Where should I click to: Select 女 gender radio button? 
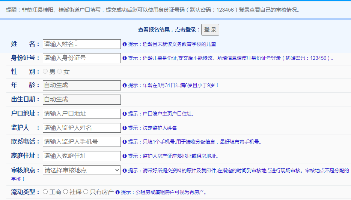(x=59, y=71)
